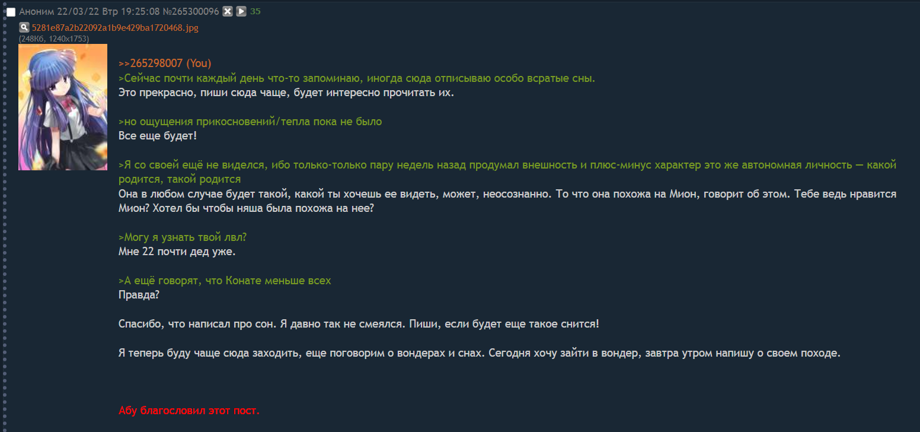Screen dimensions: 920x432
Task: Click the red Абу благословил этот пост text
Action: (189, 410)
